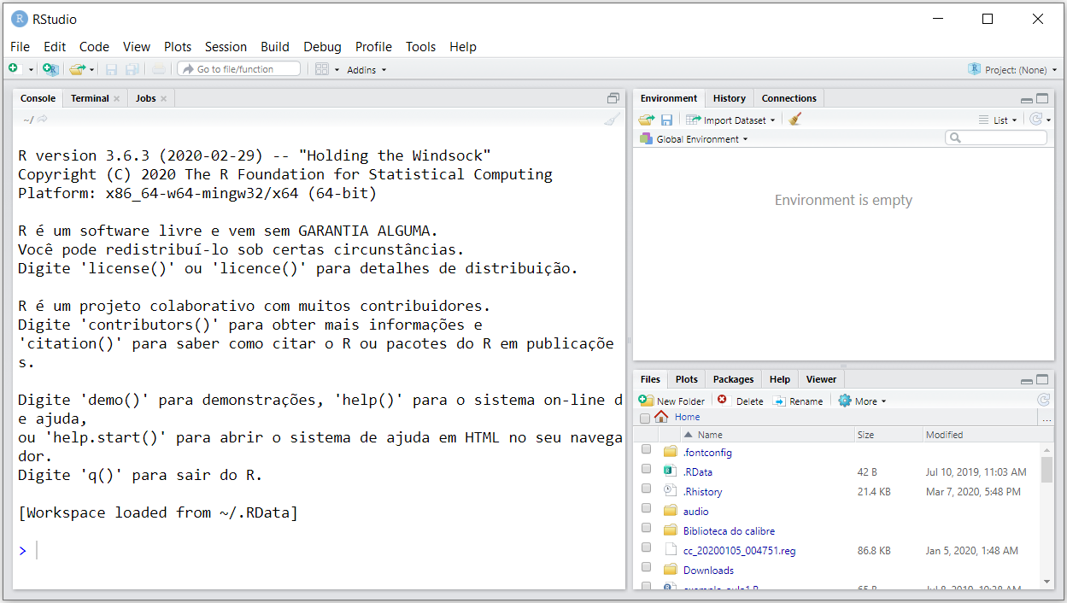Screen dimensions: 1067x603
Task: Open the Import Dataset dropdown
Action: coord(731,120)
